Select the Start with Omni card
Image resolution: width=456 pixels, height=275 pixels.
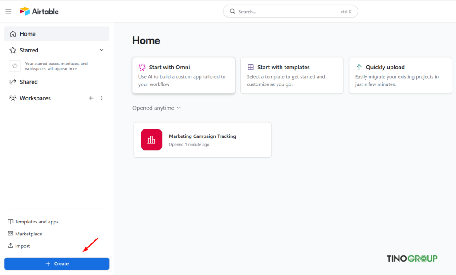[x=183, y=75]
